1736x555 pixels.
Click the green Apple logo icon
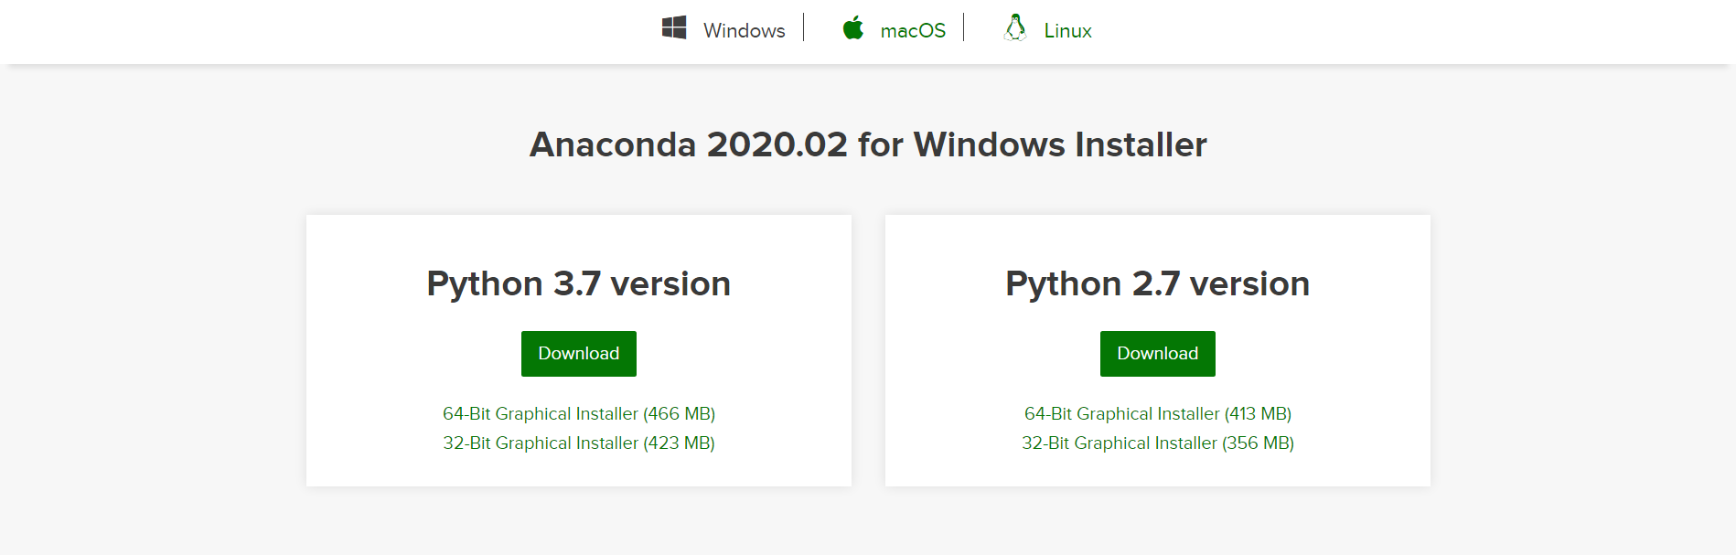click(x=853, y=27)
